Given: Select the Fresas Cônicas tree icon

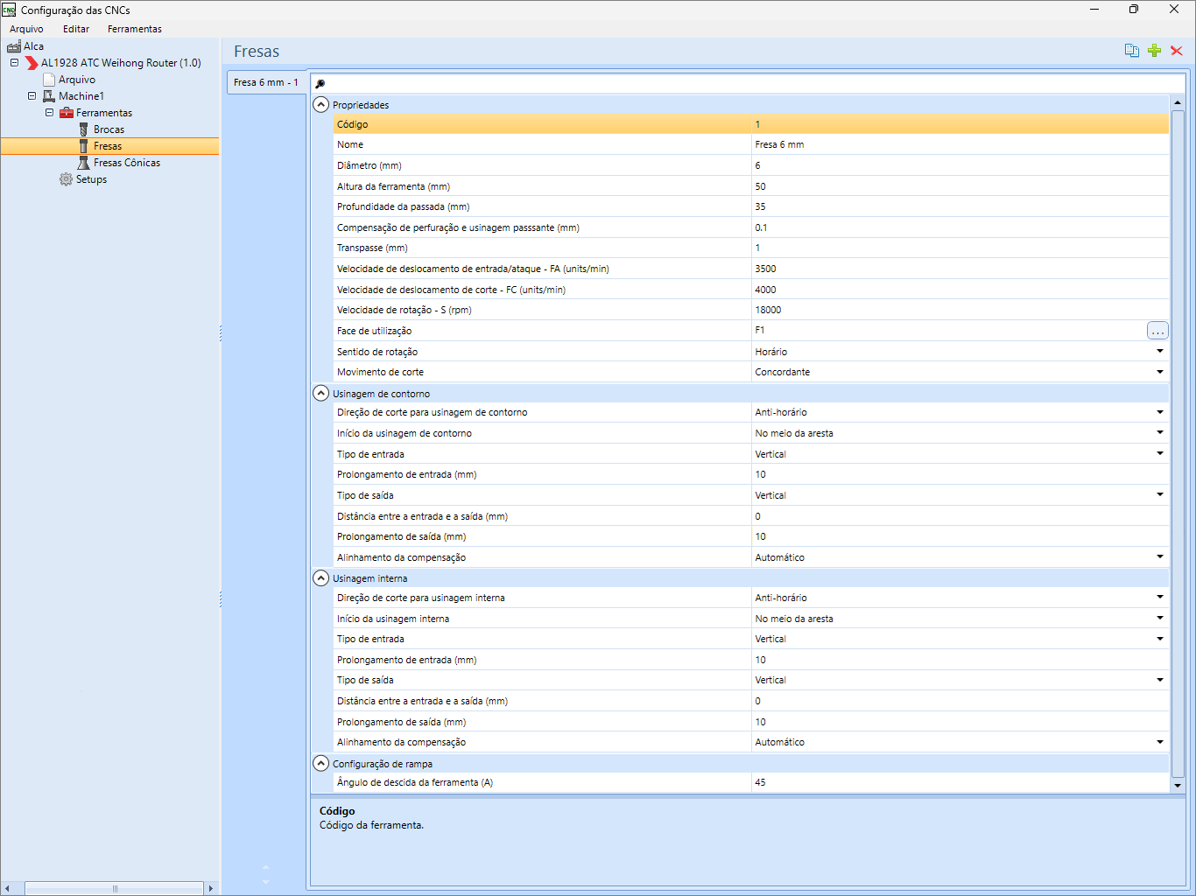Looking at the screenshot, I should (x=84, y=163).
